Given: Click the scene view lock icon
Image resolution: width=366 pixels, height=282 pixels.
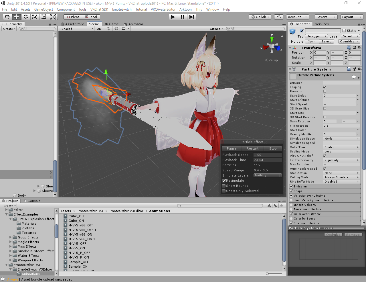Looking at the screenshot, I should (x=282, y=36).
